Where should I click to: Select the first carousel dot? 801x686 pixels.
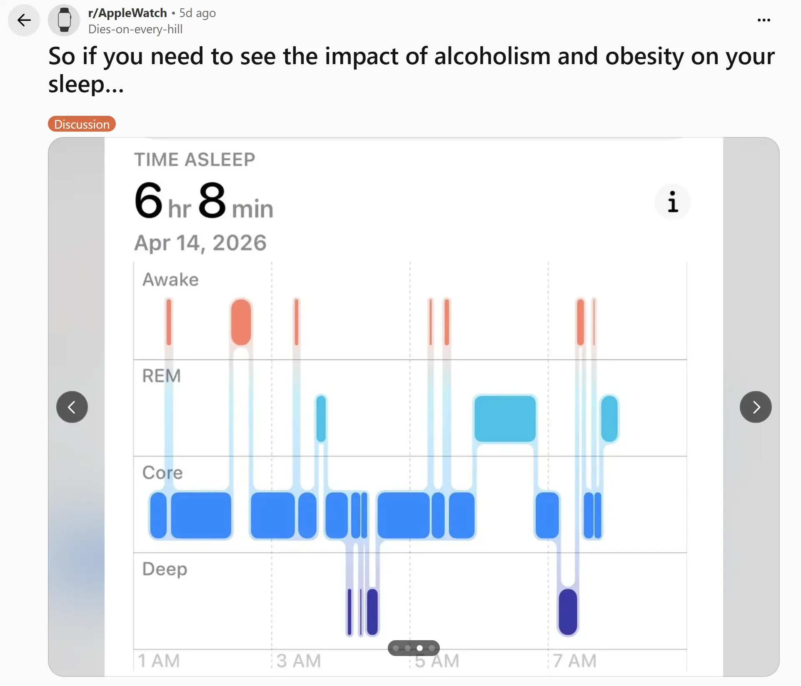pyautogui.click(x=396, y=648)
